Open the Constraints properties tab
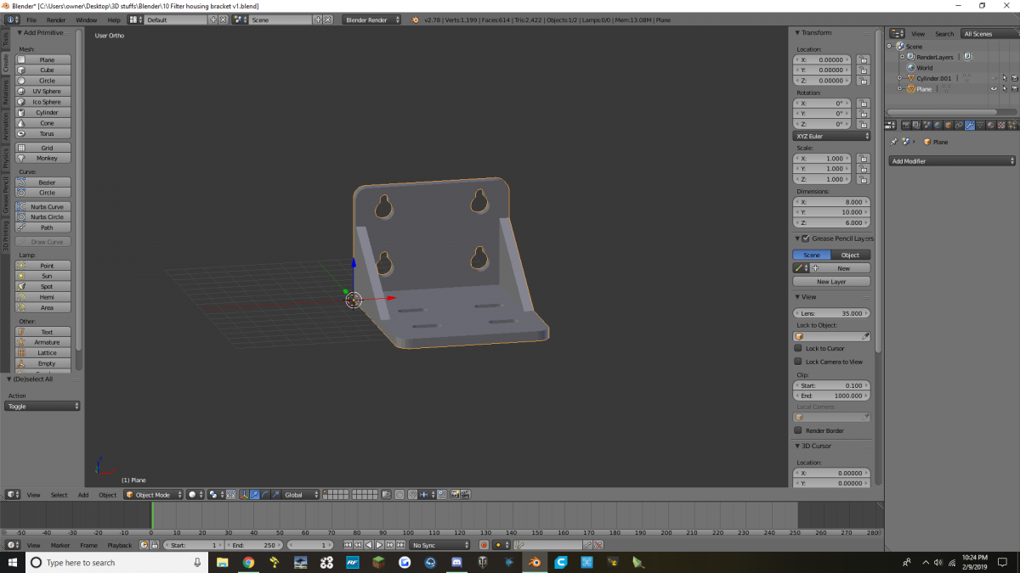 point(959,126)
